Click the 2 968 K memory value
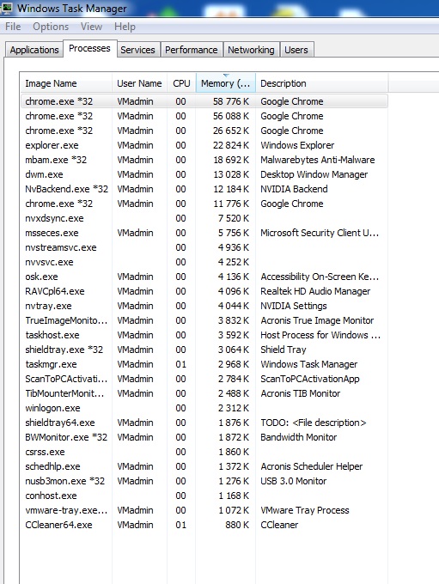This screenshot has height=584, width=439. coord(234,364)
